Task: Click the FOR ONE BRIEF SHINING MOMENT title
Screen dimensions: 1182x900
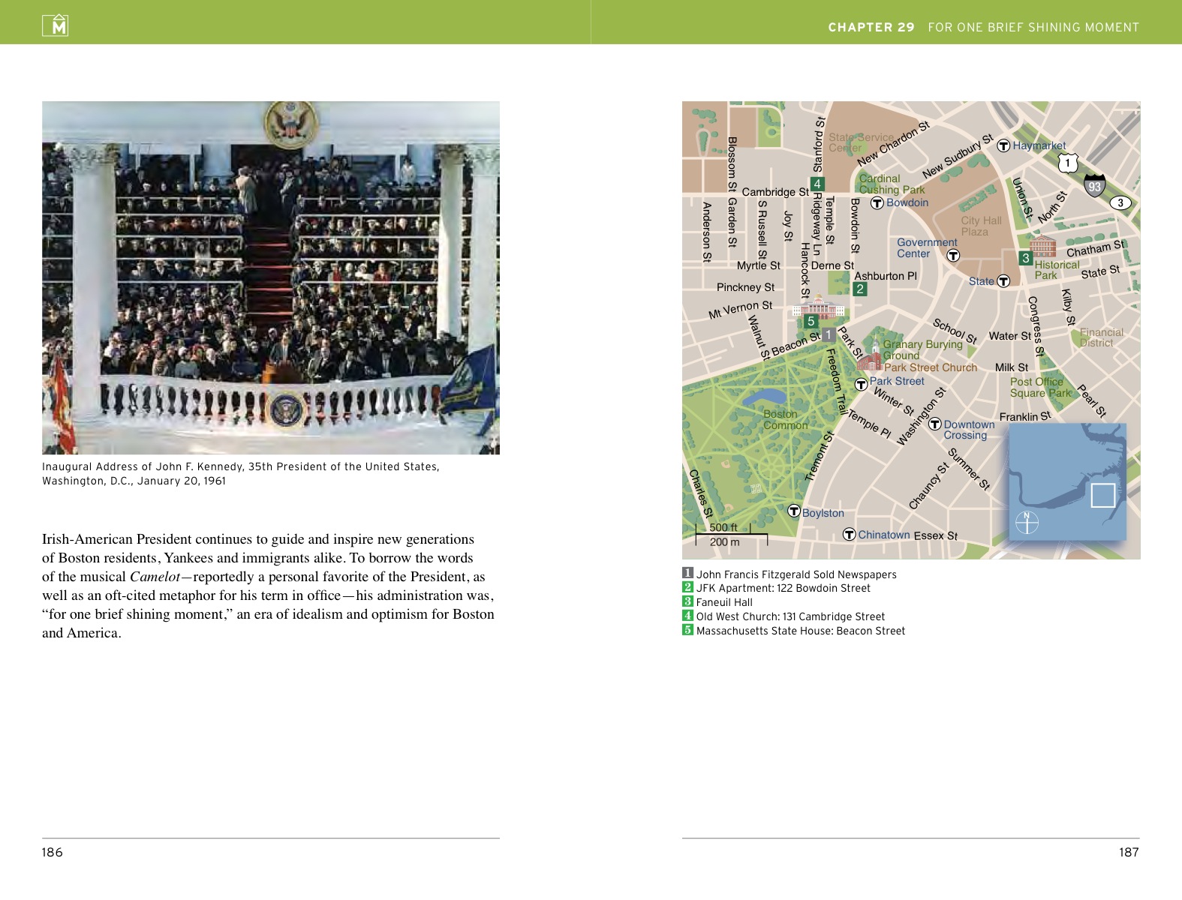Action: coord(1033,27)
